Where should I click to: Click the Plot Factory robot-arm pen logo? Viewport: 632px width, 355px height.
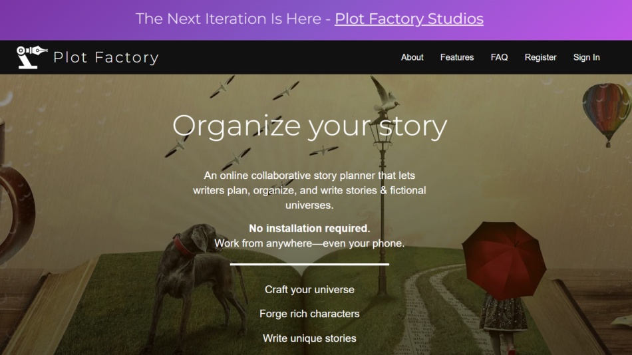[x=32, y=57]
